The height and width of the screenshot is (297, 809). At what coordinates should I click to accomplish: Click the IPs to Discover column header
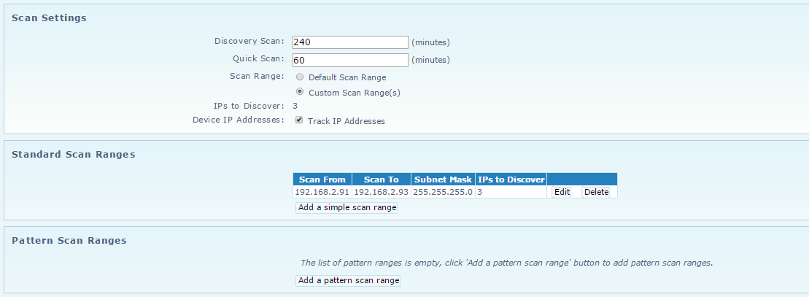pyautogui.click(x=511, y=180)
